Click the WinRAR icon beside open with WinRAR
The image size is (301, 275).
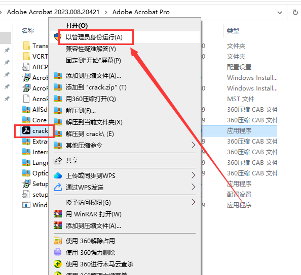58,214
